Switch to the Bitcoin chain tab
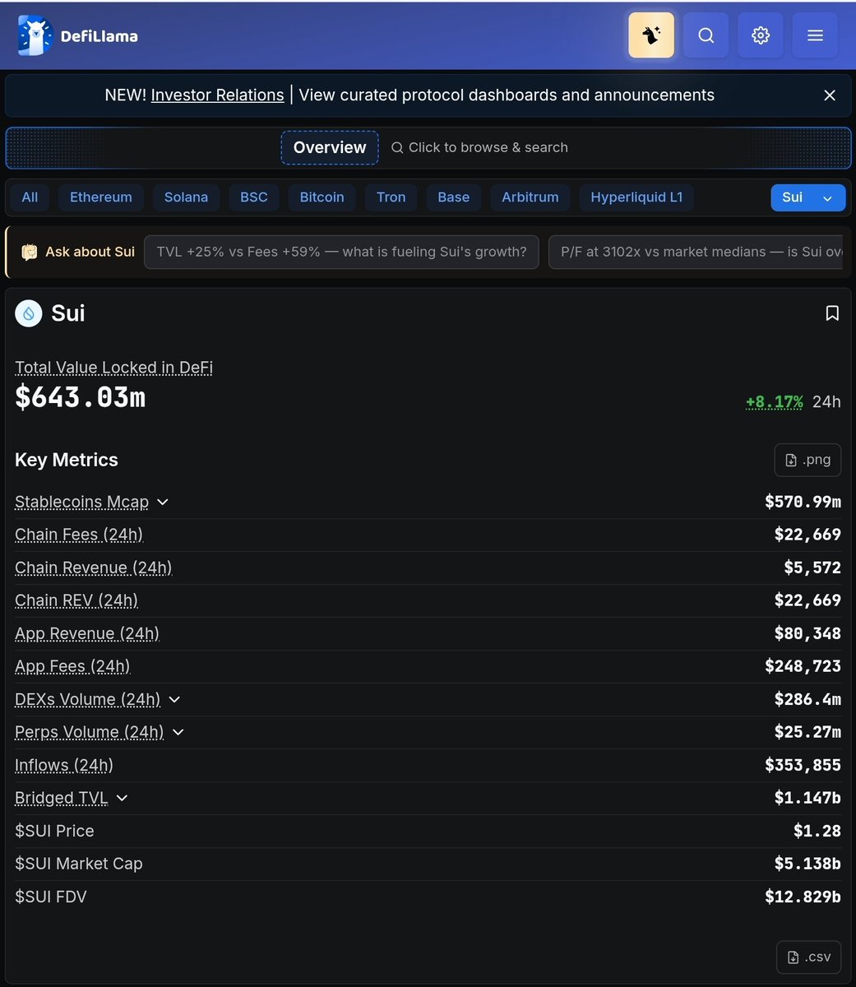This screenshot has height=987, width=856. (x=322, y=197)
